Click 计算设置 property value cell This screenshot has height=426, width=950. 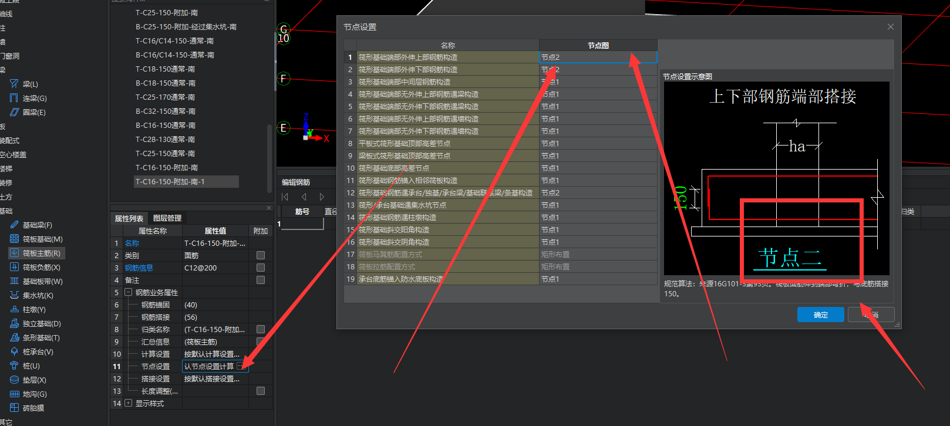[215, 354]
